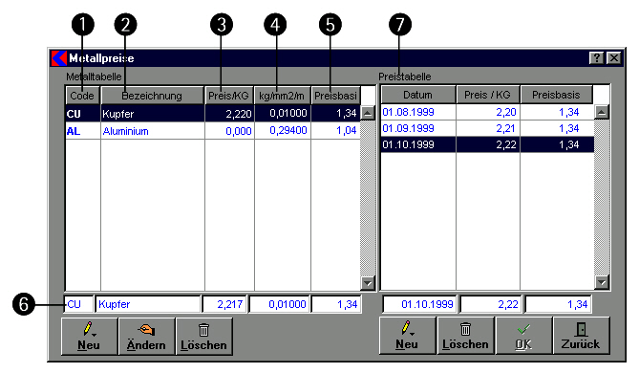639x373 pixels.
Task: Click the Kupfer name input field
Action: (x=148, y=304)
